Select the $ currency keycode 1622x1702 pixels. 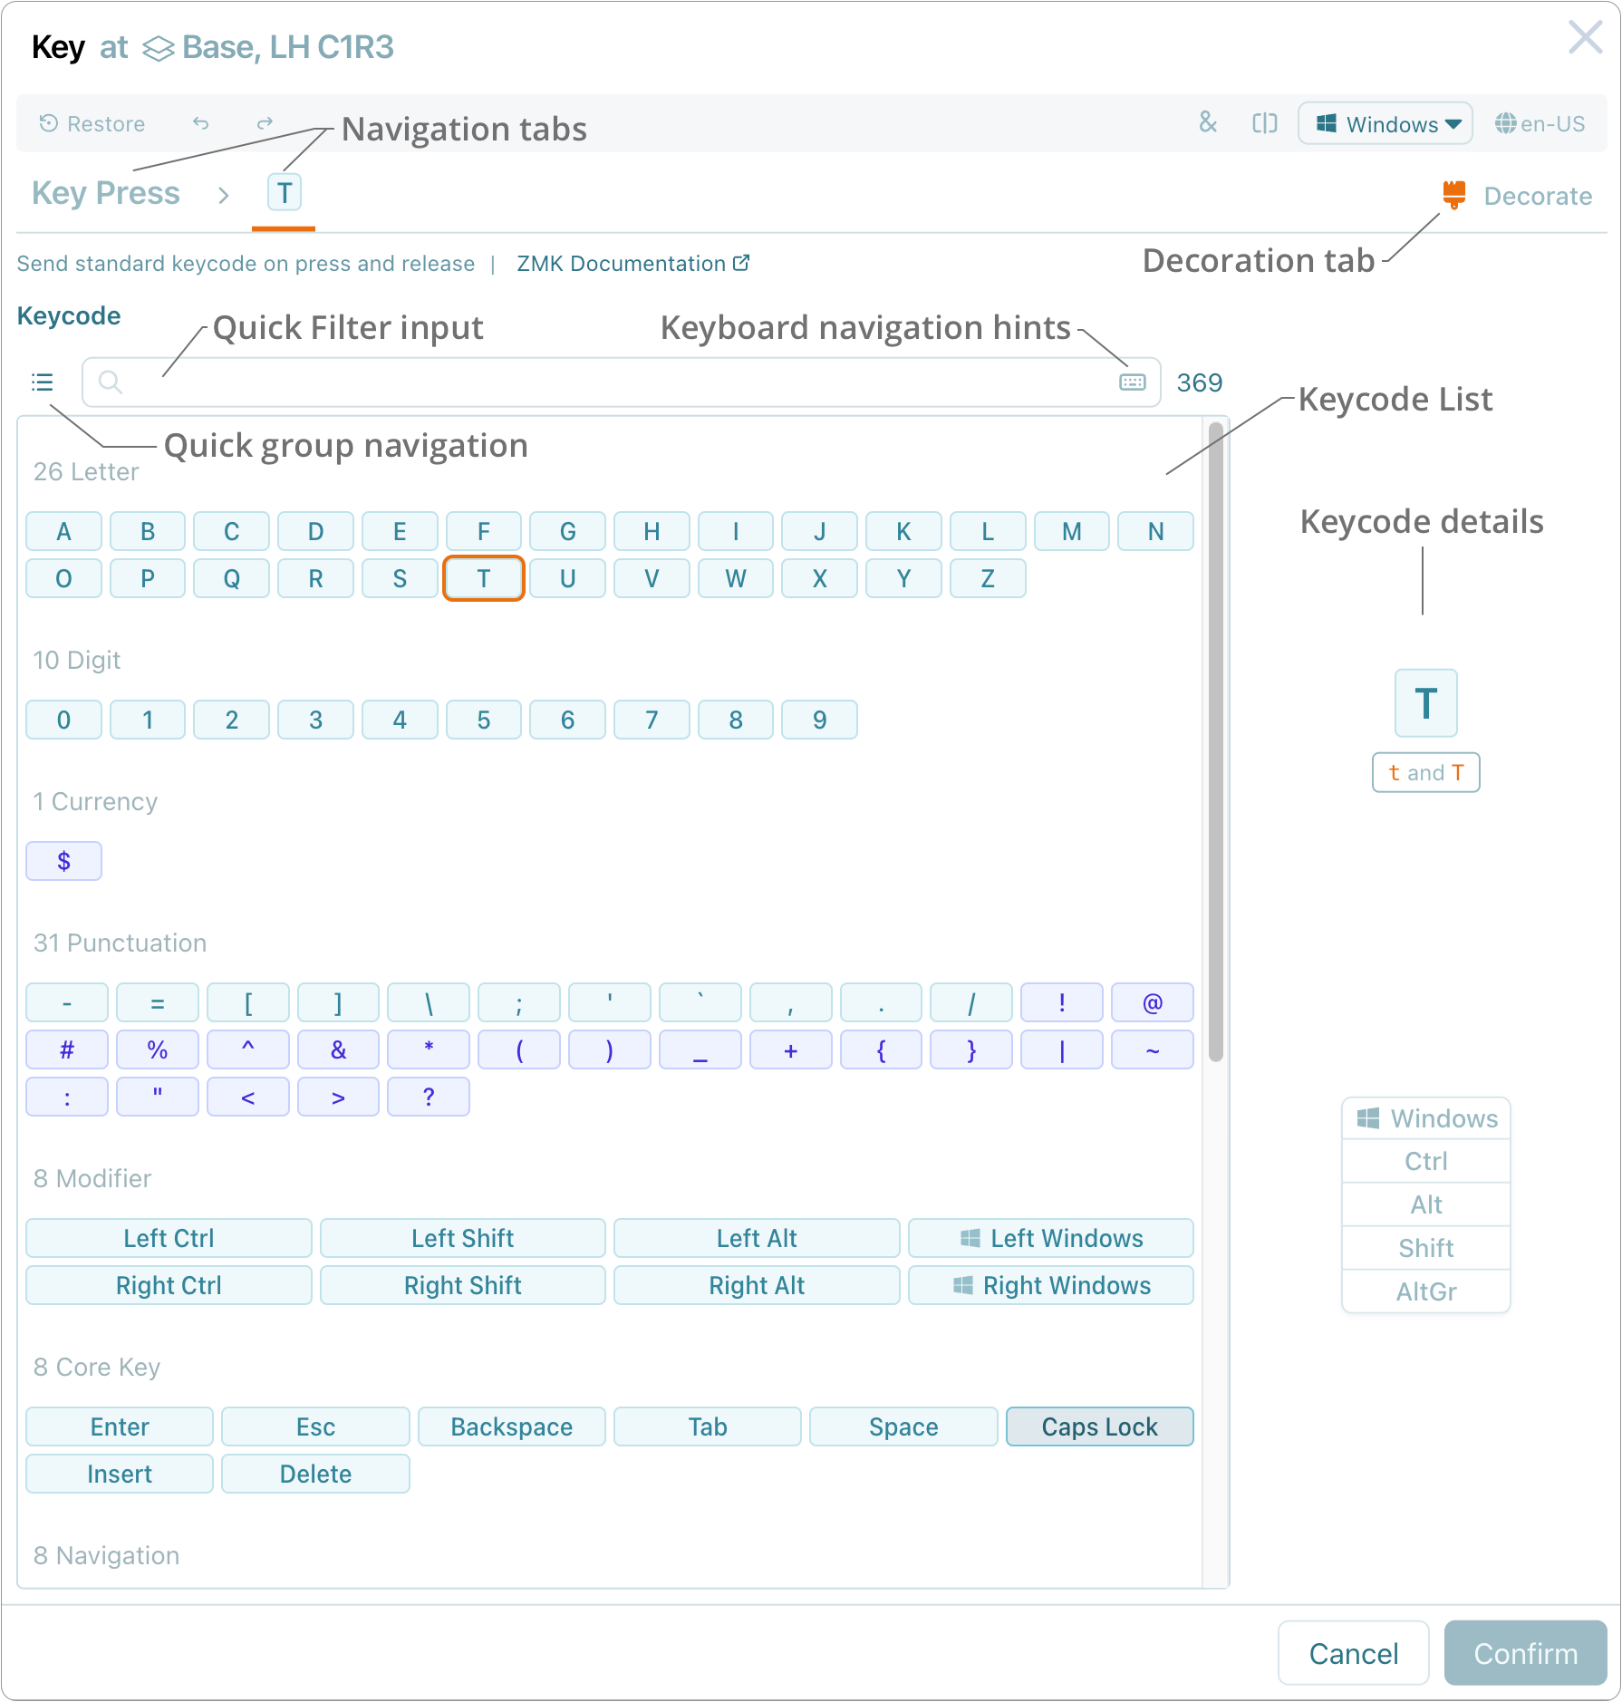63,860
